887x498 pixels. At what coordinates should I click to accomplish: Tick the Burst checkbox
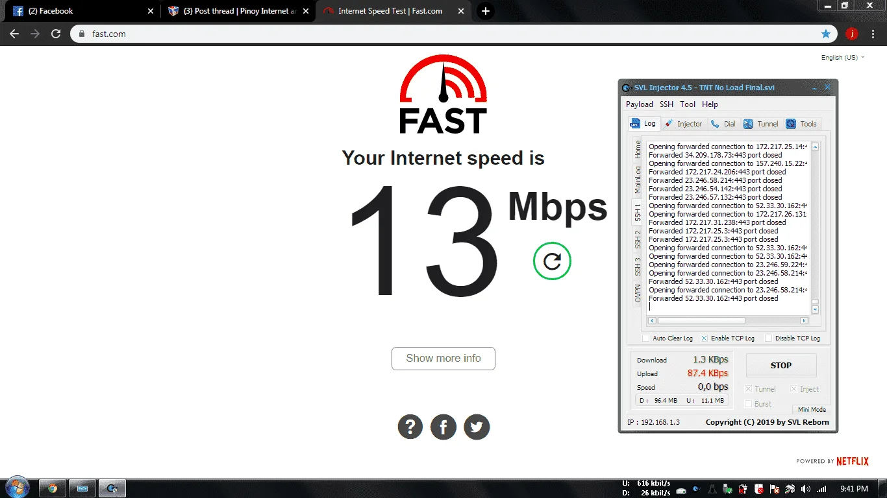pos(748,404)
